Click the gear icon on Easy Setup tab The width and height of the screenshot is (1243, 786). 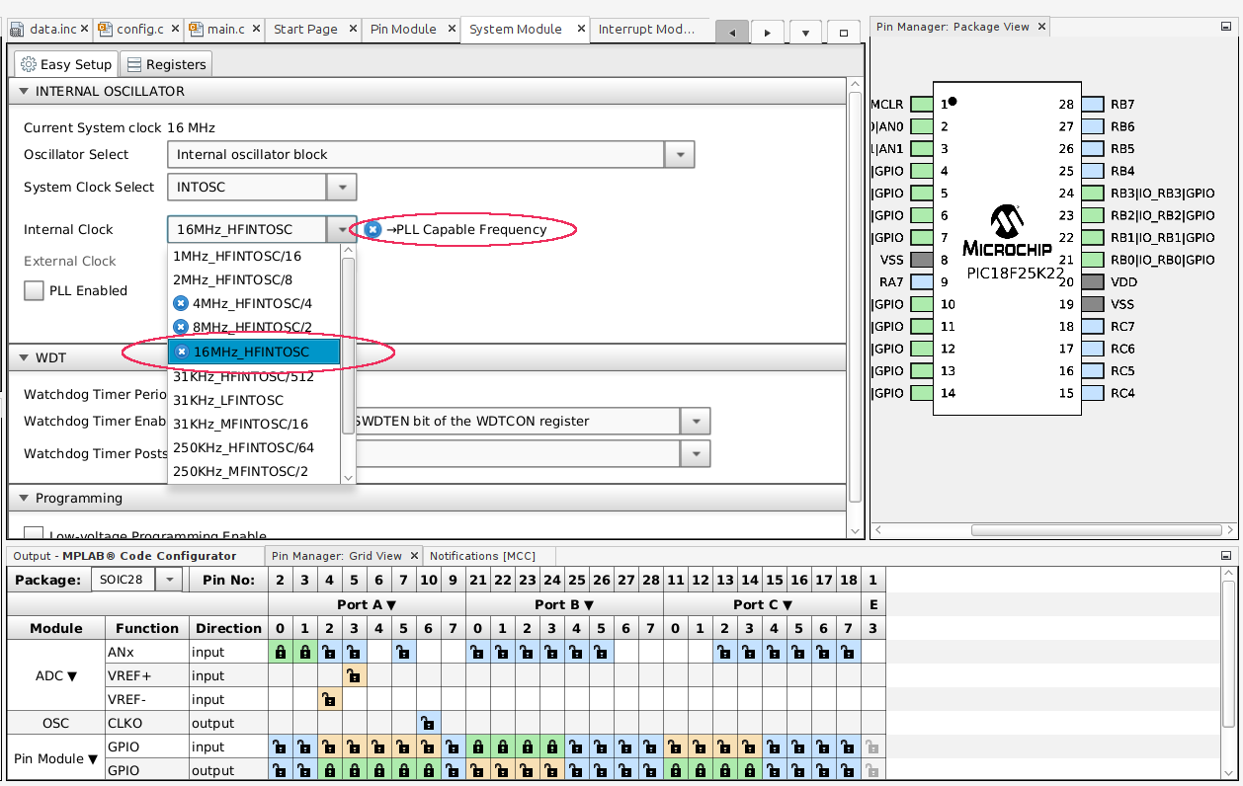click(29, 64)
